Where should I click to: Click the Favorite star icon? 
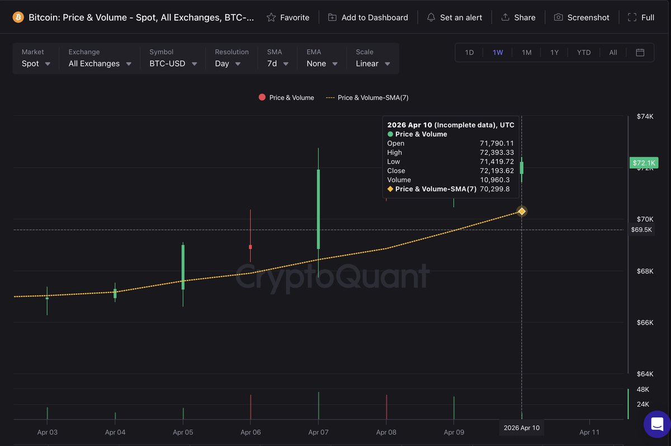pyautogui.click(x=271, y=17)
